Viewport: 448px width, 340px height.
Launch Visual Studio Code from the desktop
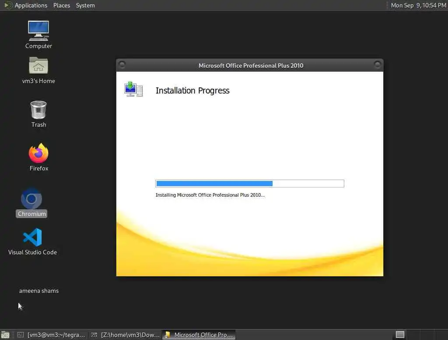pyautogui.click(x=32, y=242)
